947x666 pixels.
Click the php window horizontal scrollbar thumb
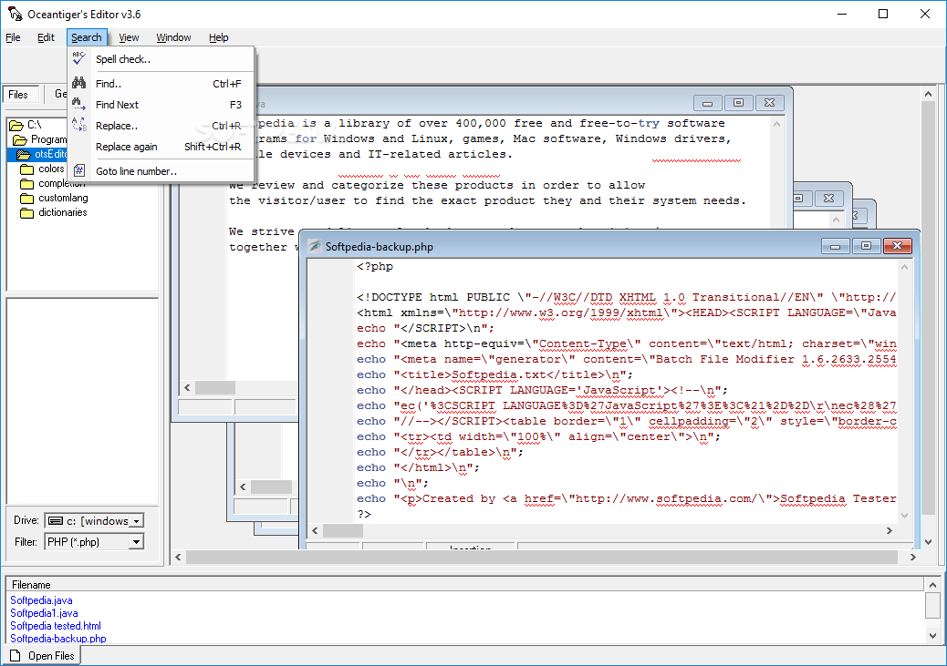(342, 531)
